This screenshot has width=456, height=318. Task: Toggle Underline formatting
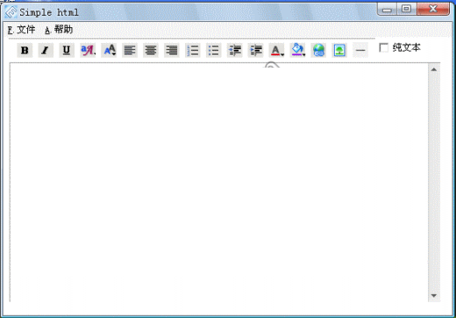tap(67, 50)
